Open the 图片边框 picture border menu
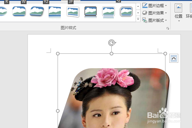Screen dimensions: 192x128 [155, 5]
